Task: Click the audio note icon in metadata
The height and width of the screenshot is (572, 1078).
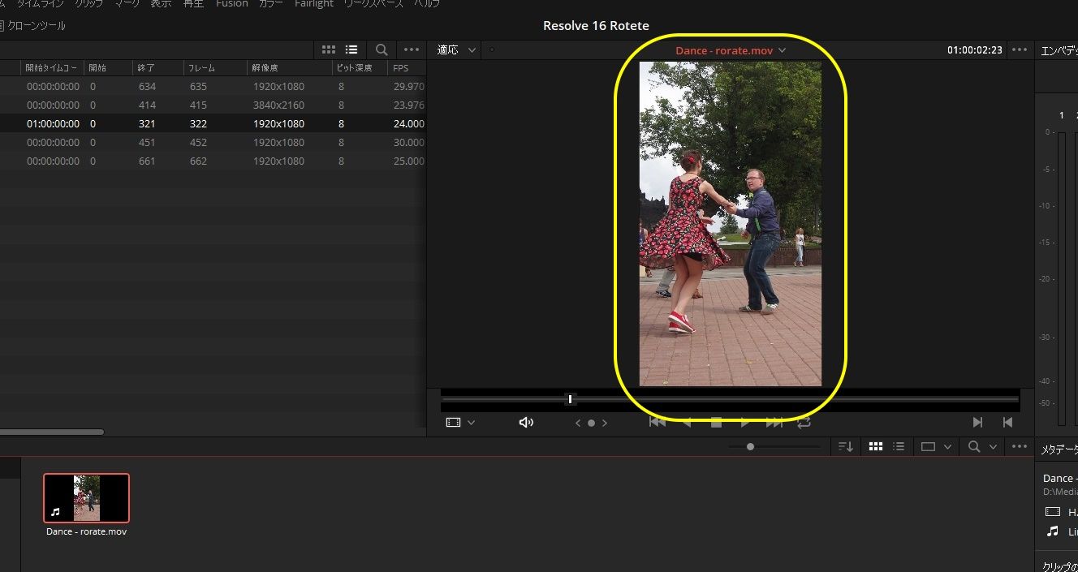Action: [1053, 531]
